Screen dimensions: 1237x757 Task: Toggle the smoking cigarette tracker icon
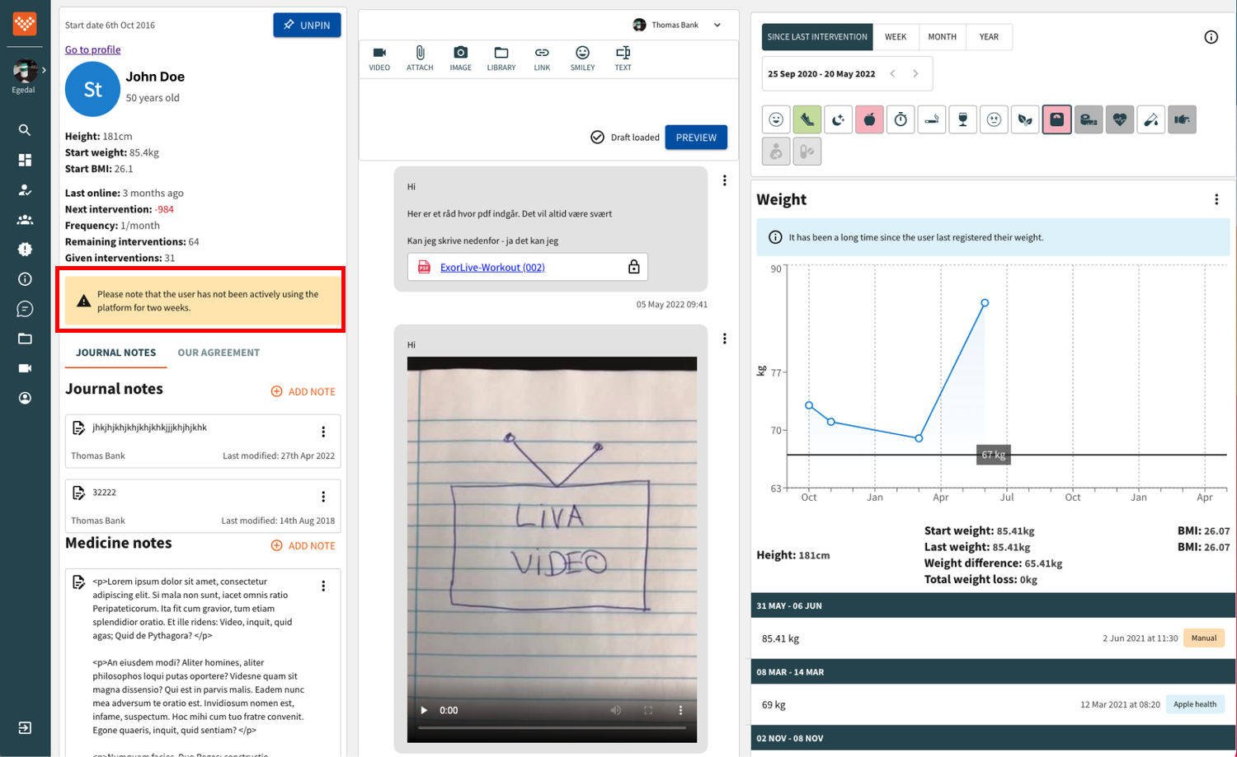(x=931, y=119)
